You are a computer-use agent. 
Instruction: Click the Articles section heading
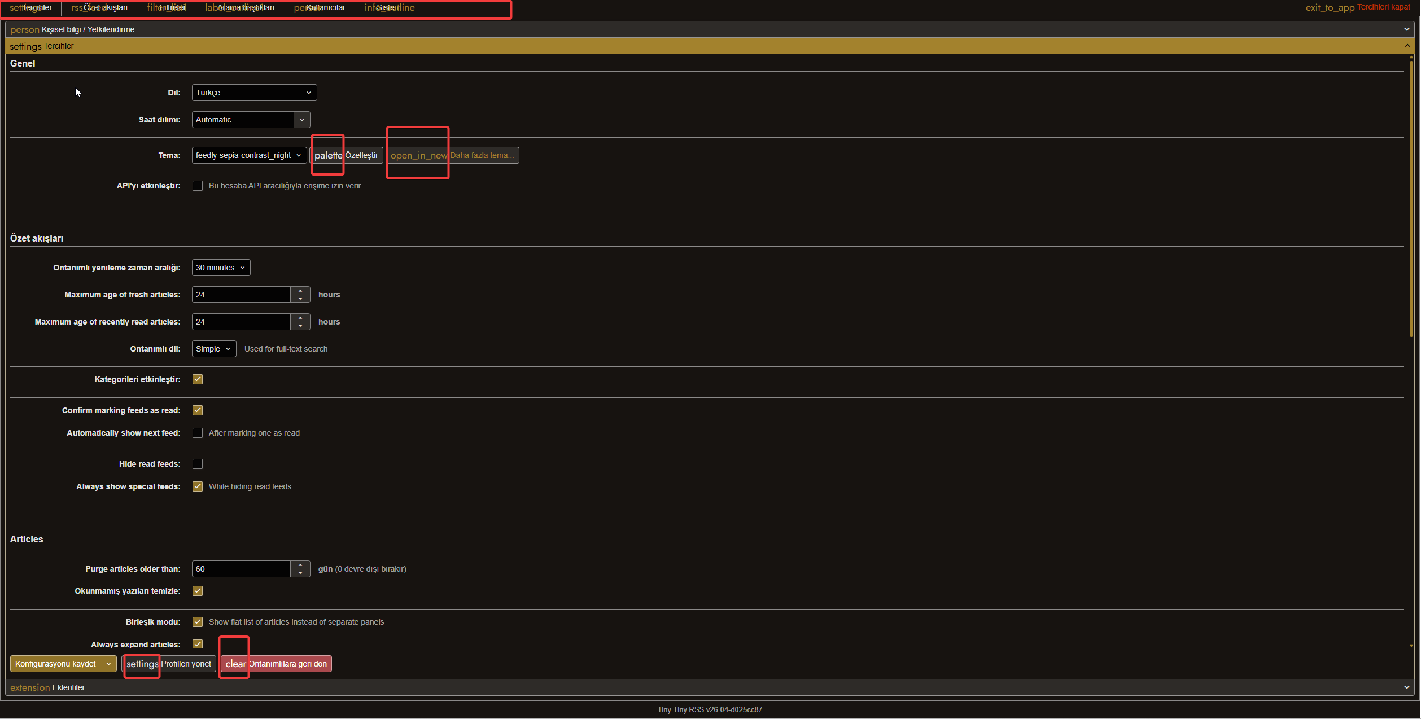coord(27,539)
